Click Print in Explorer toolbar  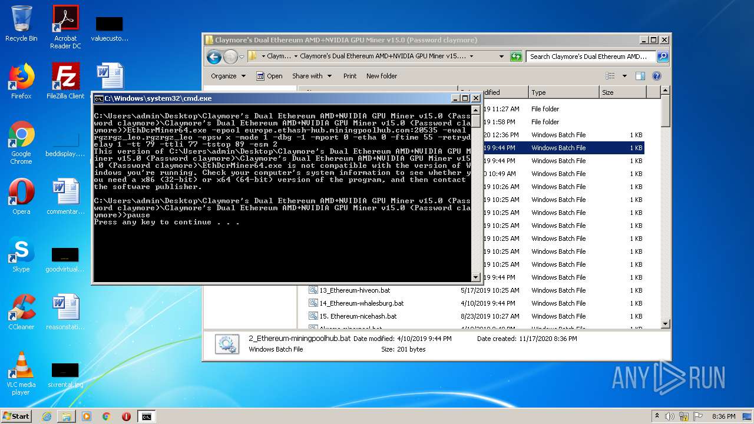350,76
